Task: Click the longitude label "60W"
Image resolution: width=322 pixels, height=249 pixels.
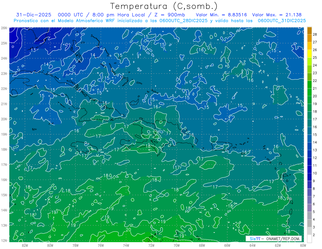Action: (303, 245)
